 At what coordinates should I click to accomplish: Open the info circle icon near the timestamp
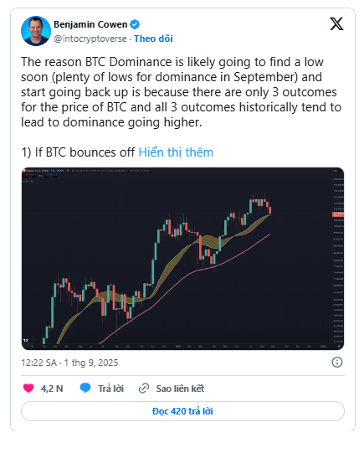337,362
